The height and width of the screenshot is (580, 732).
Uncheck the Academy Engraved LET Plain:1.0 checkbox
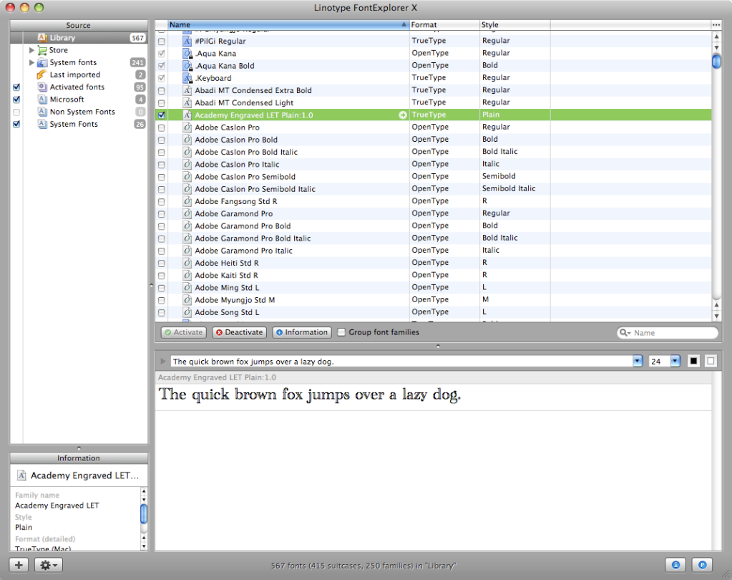point(162,115)
